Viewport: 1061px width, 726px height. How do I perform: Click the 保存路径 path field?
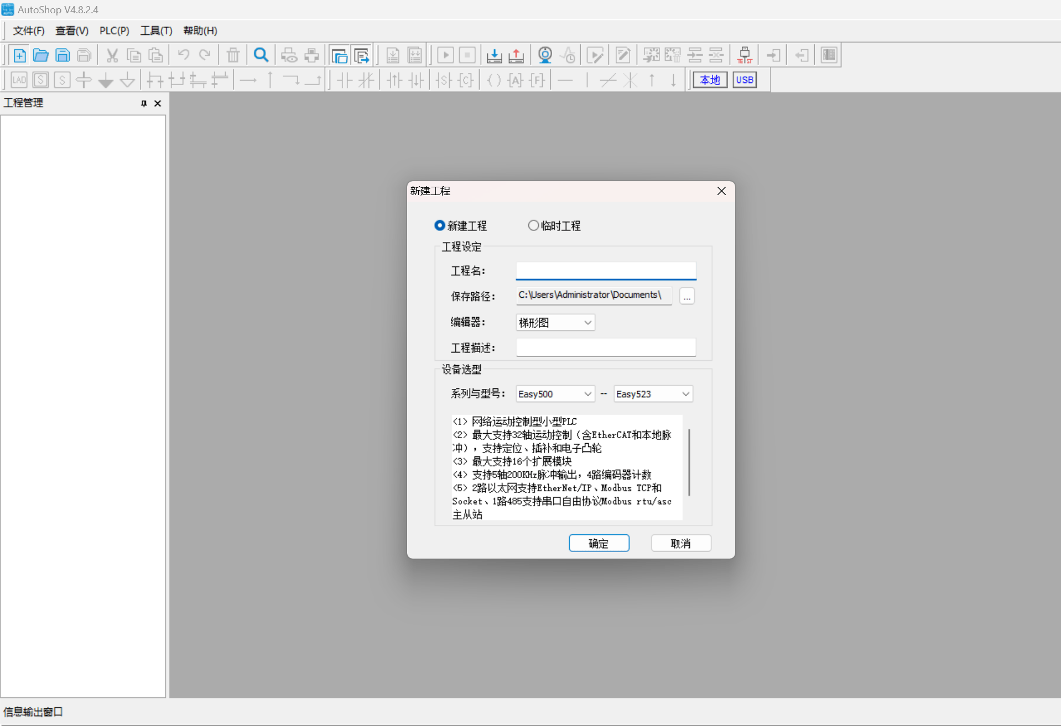point(594,296)
